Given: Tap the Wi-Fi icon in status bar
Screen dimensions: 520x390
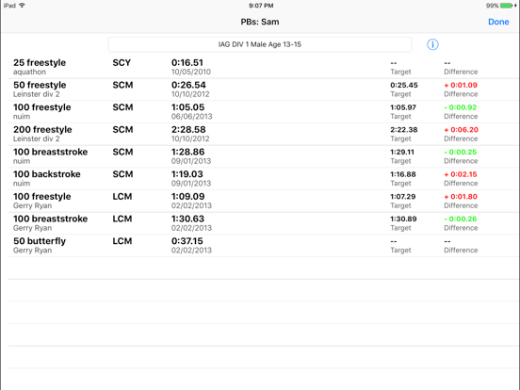Looking at the screenshot, I should [23, 6].
